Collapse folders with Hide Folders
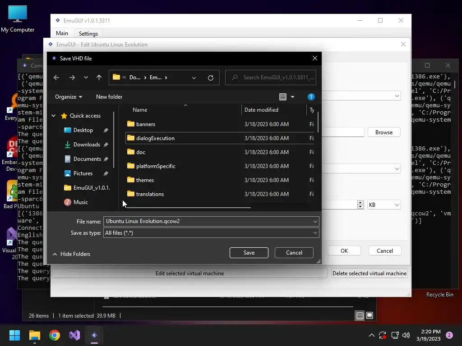 (72, 254)
